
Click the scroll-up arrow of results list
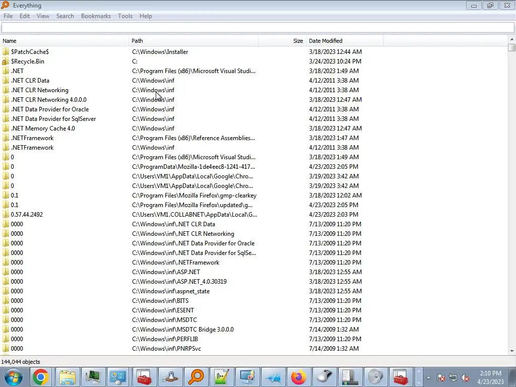point(512,39)
